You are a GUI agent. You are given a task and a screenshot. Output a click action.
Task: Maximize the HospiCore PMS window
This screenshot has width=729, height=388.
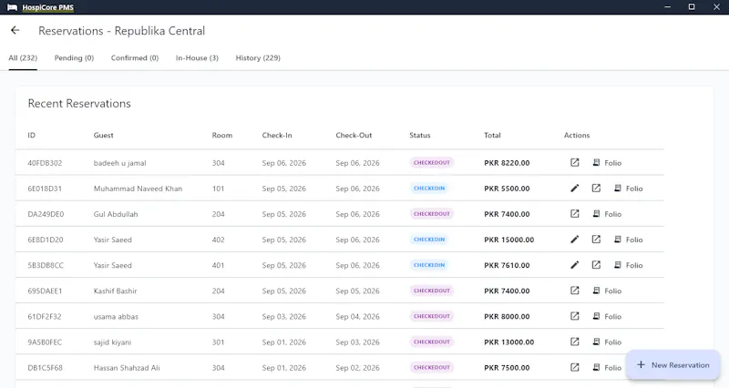pyautogui.click(x=692, y=7)
